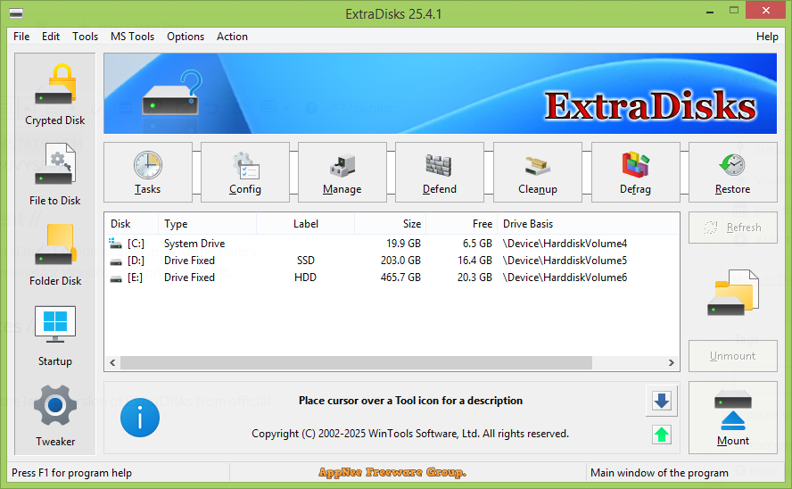This screenshot has height=489, width=792.
Task: Click the window system menu icon
Action: [x=16, y=13]
